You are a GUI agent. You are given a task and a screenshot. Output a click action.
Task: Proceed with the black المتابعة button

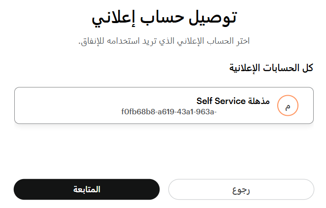(87, 189)
